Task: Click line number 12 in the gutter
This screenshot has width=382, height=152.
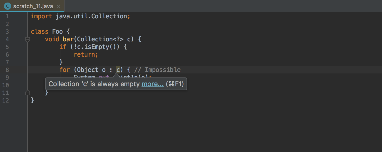Action: click(6, 100)
